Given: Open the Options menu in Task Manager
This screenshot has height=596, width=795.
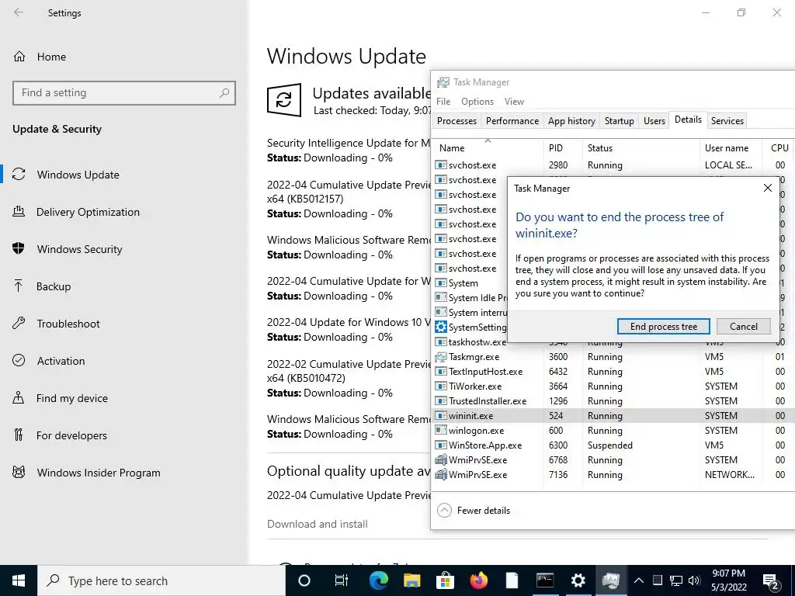Looking at the screenshot, I should 477,102.
